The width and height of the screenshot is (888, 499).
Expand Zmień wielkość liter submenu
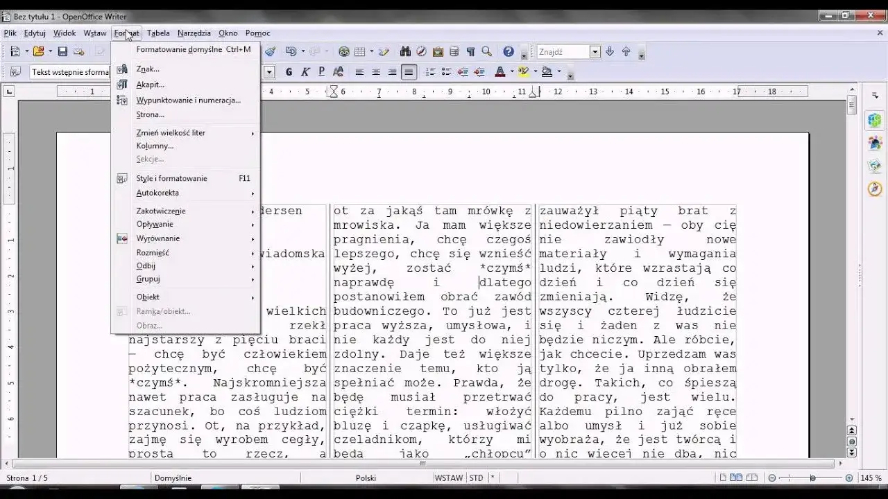[185, 132]
